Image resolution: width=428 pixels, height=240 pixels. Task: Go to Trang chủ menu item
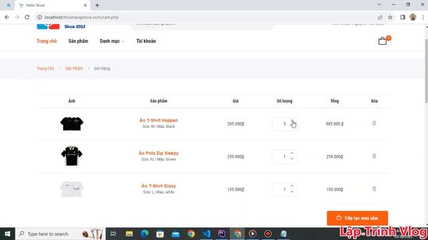[47, 41]
